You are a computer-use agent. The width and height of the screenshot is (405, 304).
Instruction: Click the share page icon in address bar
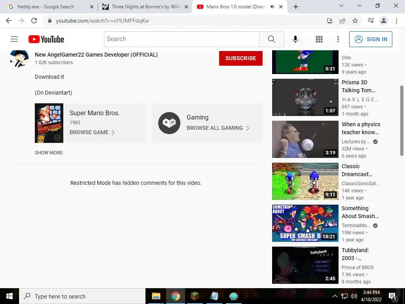click(343, 21)
